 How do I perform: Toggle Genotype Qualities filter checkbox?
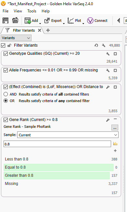click(6, 53)
